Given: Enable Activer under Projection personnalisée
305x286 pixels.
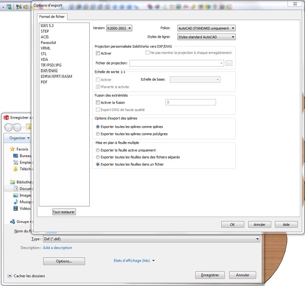Looking at the screenshot, I should point(98,53).
